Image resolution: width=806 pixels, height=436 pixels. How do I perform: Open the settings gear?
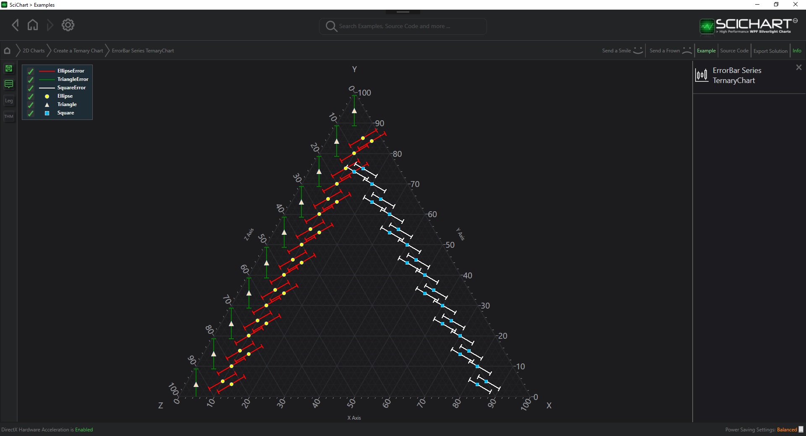pos(68,25)
